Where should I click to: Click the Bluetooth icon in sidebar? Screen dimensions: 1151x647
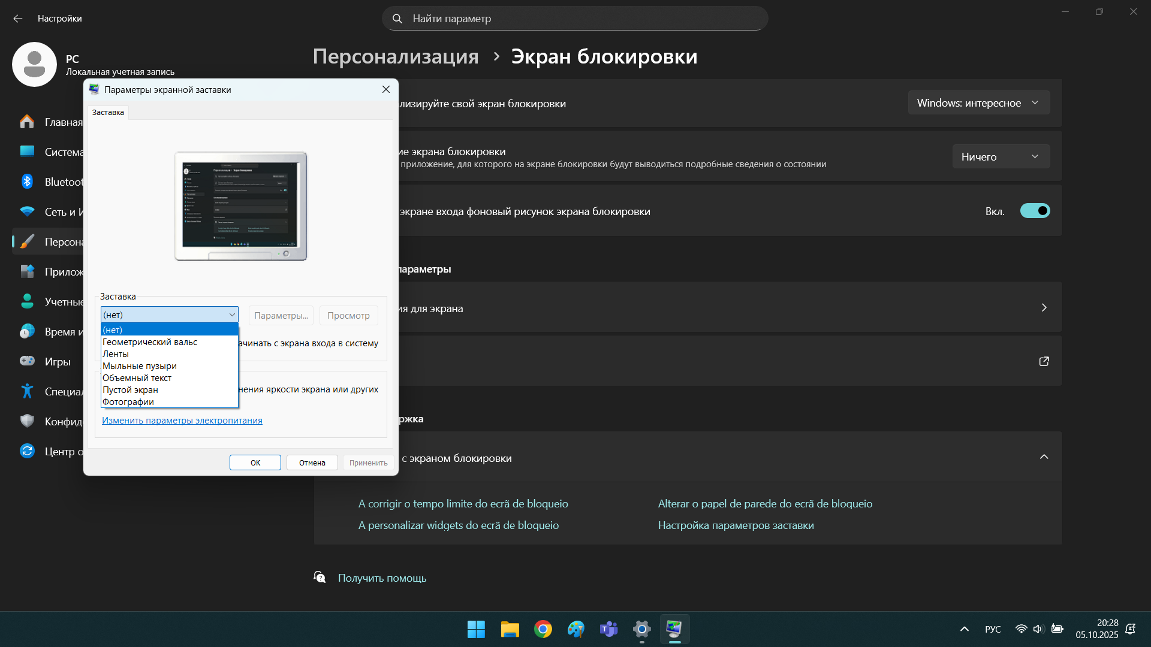[27, 182]
